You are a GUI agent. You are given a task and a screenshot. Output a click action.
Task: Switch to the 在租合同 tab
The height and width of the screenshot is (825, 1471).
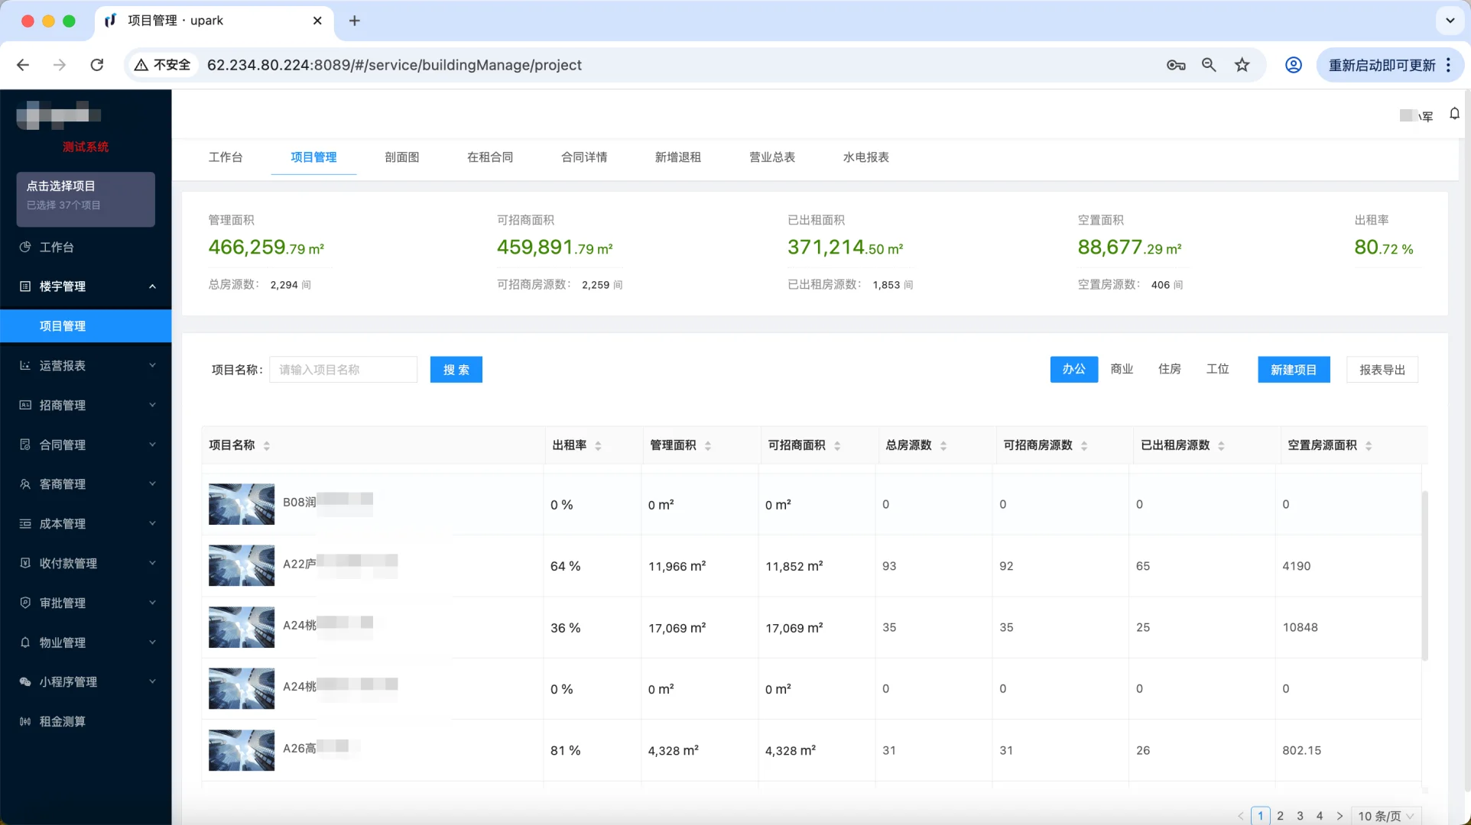[490, 157]
